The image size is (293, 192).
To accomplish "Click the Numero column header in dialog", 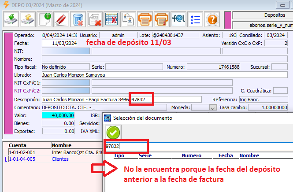I will (192, 155).
